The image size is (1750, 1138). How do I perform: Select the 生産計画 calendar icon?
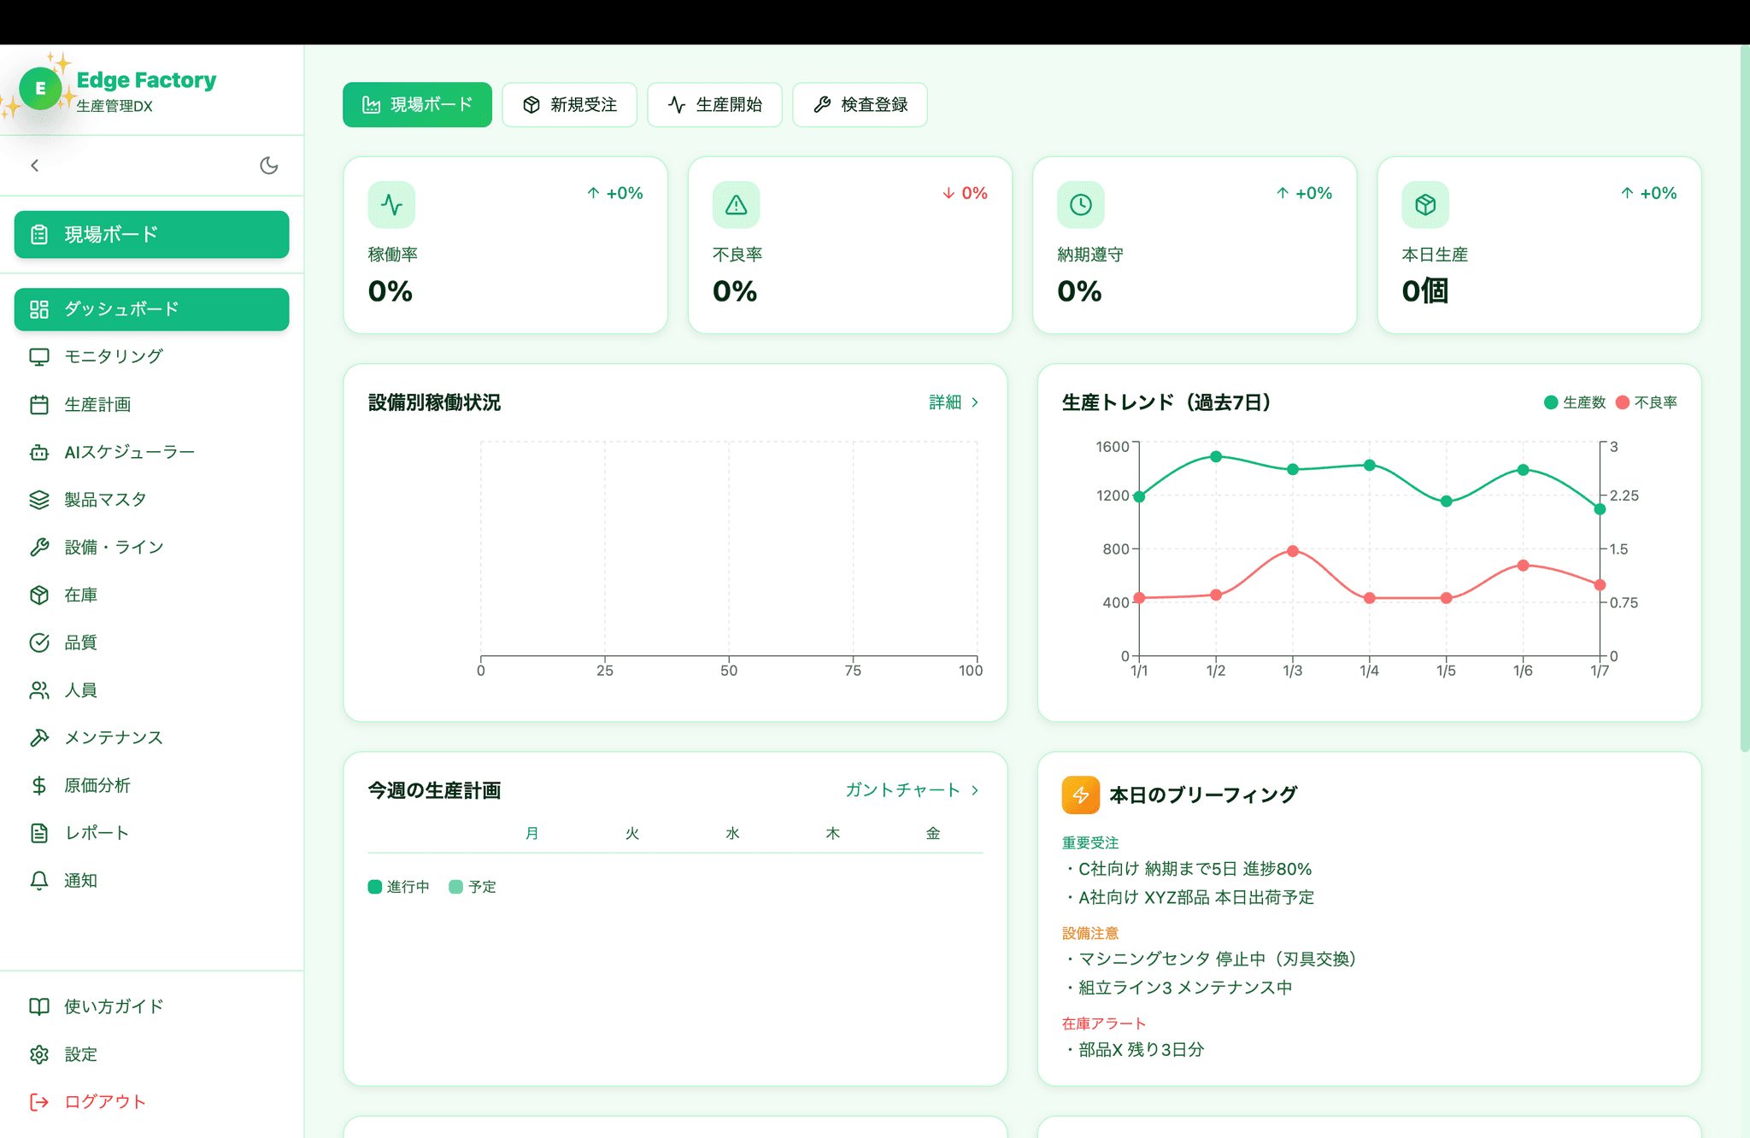[x=39, y=404]
